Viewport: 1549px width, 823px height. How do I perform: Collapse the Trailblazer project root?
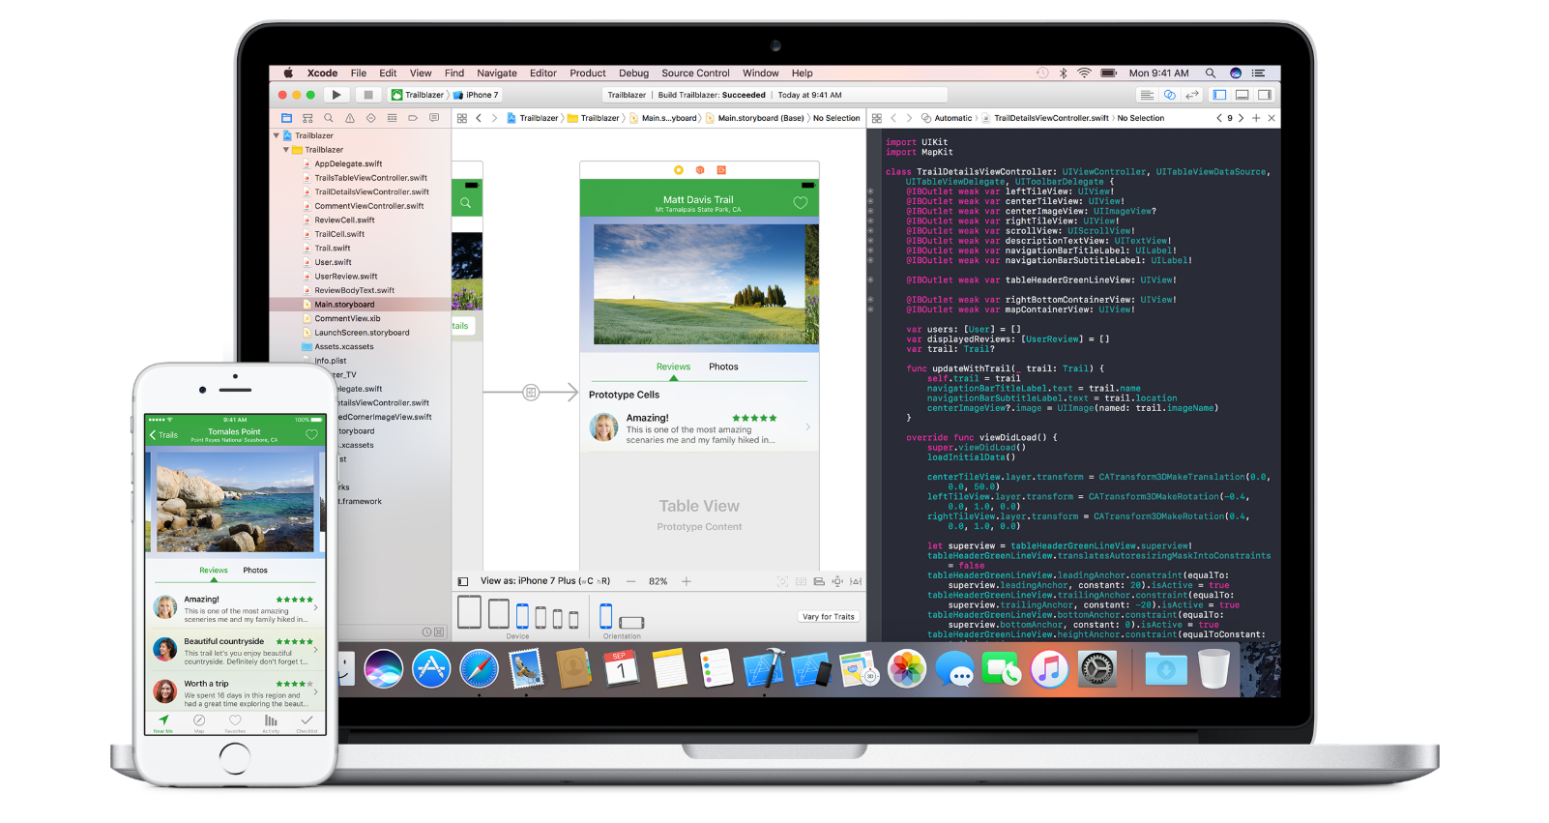tap(277, 135)
